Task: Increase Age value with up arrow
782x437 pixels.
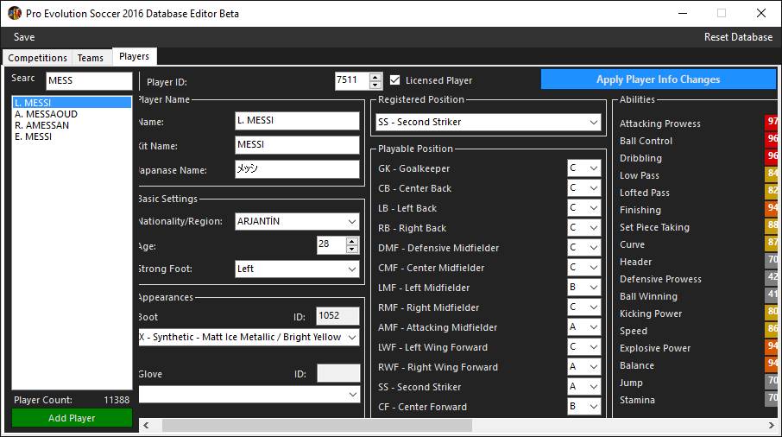Action: [x=352, y=241]
